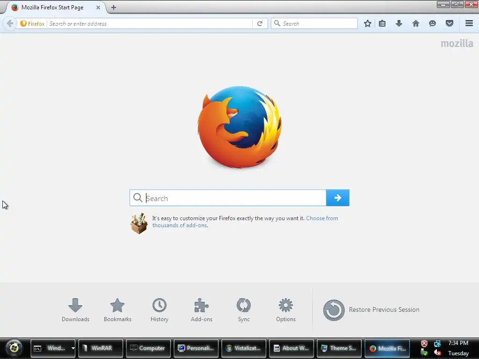The image size is (479, 359).
Task: Open the Downloads arrow in toolbar
Action: click(399, 23)
